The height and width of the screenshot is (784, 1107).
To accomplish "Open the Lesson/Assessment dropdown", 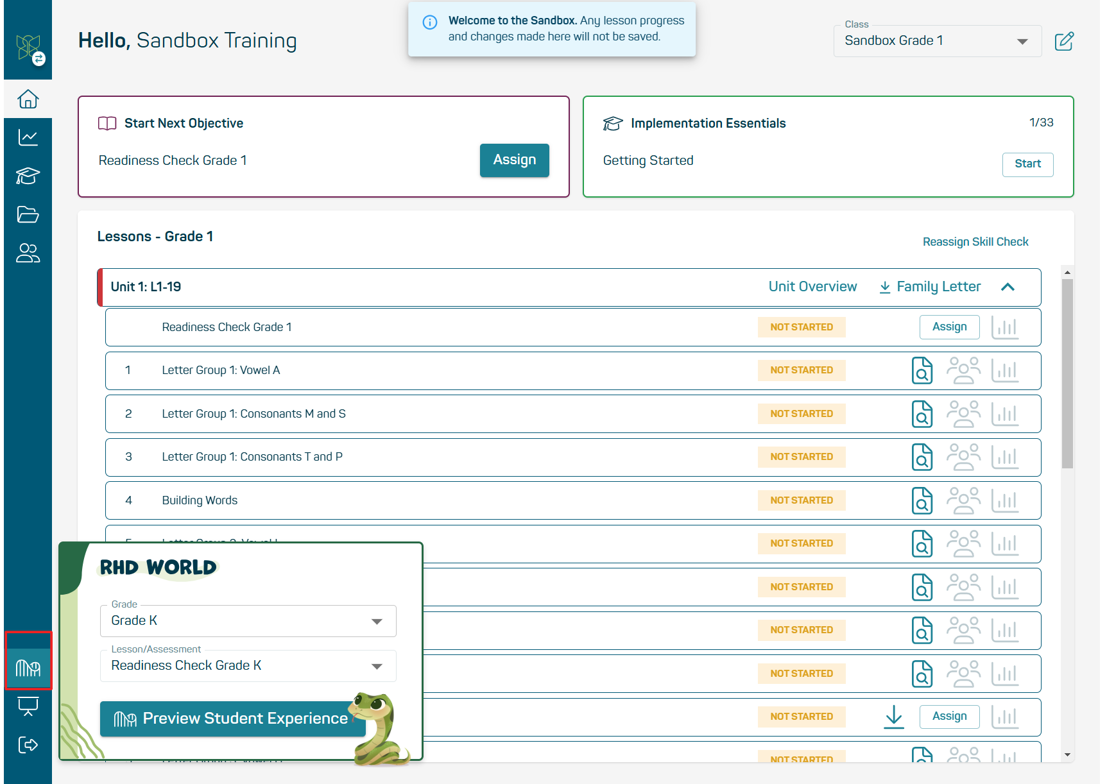I will [x=377, y=666].
